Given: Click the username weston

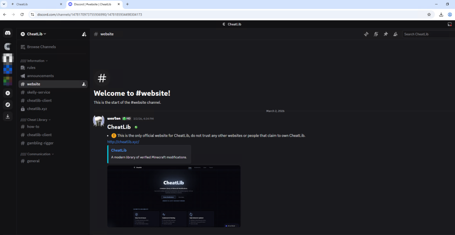Looking at the screenshot, I should [x=114, y=119].
